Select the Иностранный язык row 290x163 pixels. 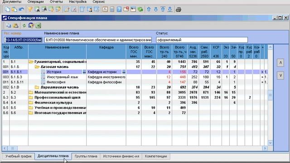(135, 77)
